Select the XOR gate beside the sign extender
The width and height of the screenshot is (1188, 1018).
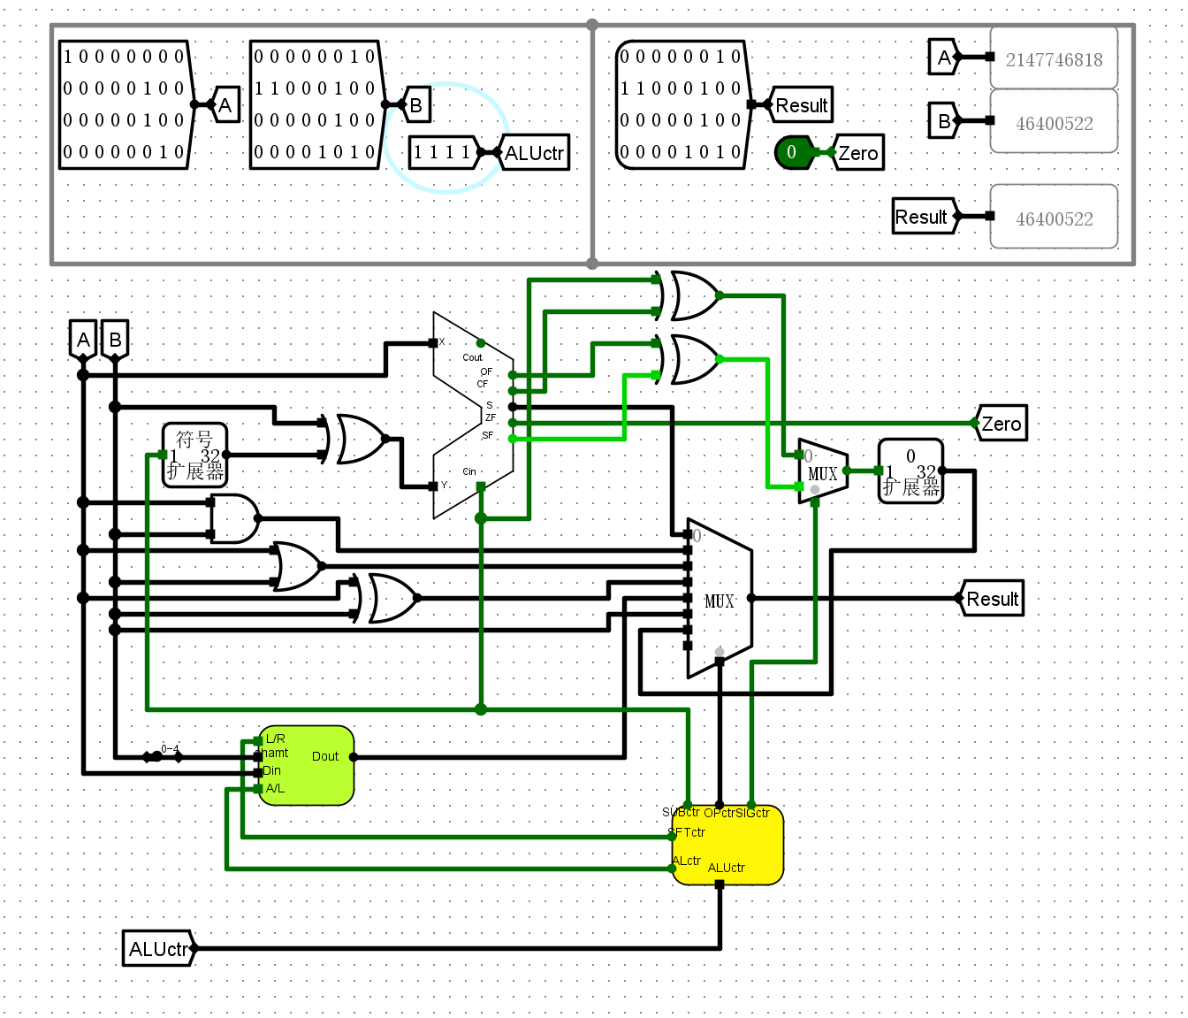[355, 439]
